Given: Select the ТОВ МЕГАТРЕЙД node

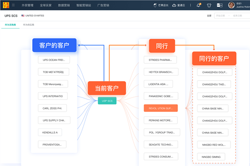Looking at the screenshot, I should click(54, 72).
